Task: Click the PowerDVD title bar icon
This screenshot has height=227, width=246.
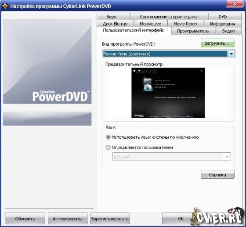Action: (x=5, y=6)
